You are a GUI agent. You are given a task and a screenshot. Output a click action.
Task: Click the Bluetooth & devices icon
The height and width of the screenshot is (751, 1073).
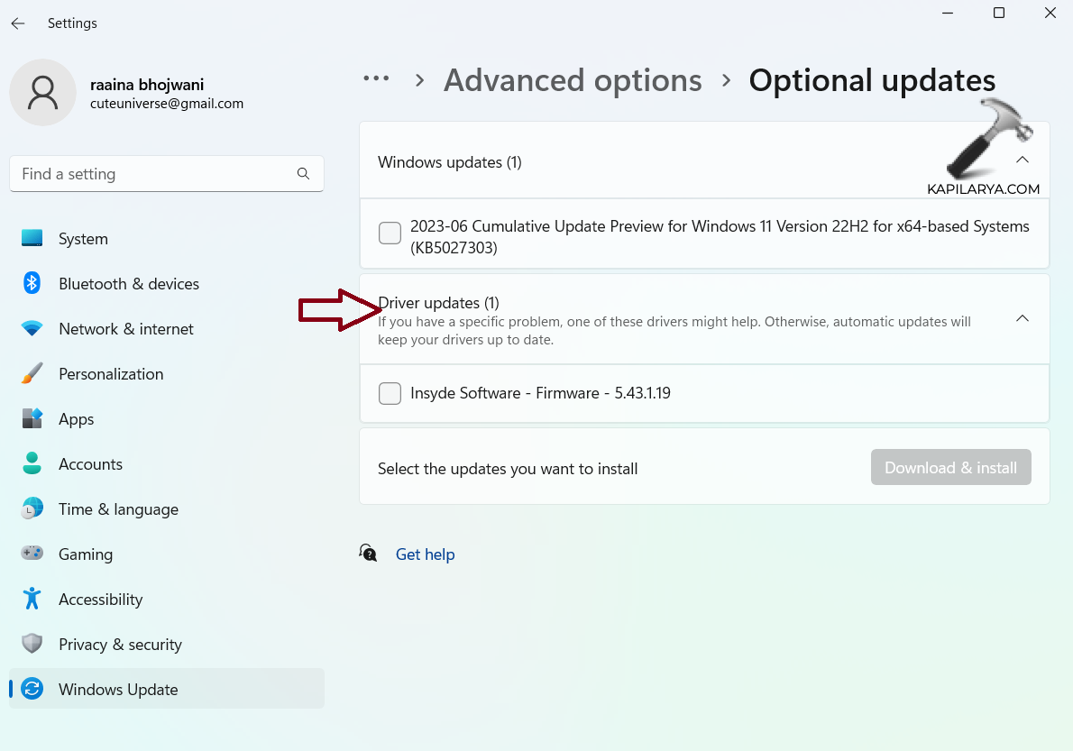32,284
